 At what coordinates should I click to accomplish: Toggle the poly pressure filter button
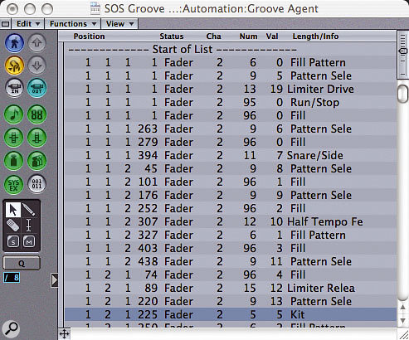37,161
